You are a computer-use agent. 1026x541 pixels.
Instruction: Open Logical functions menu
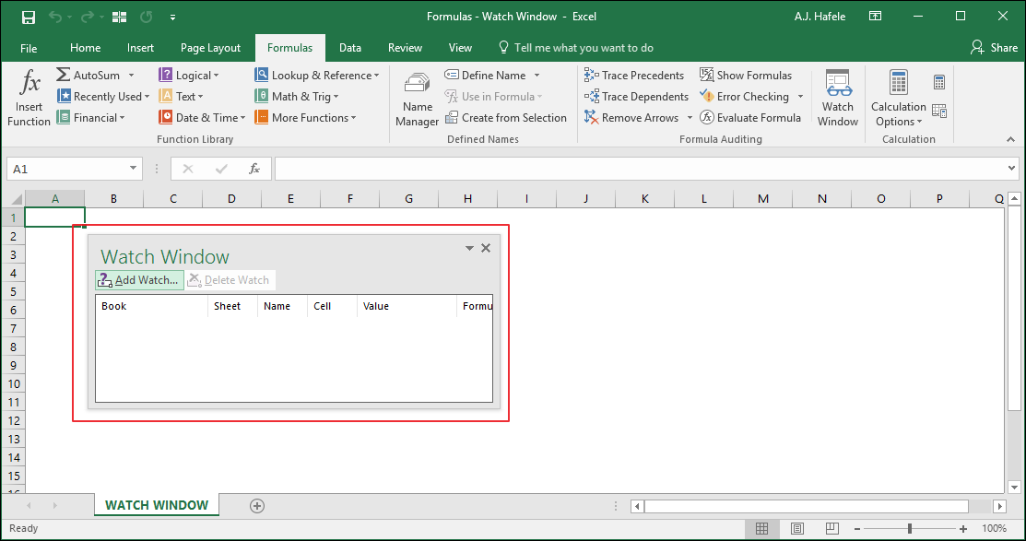[189, 76]
